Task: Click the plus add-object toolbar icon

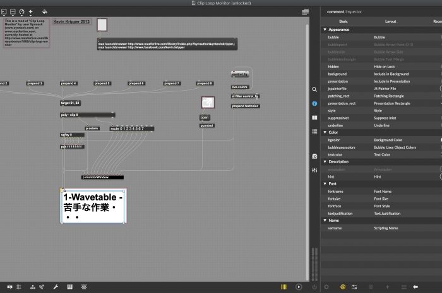Action: [x=31, y=12]
